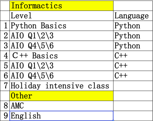Screen dimensions: 153x121
Task: Select the Language column header cell
Action: [133, 16]
